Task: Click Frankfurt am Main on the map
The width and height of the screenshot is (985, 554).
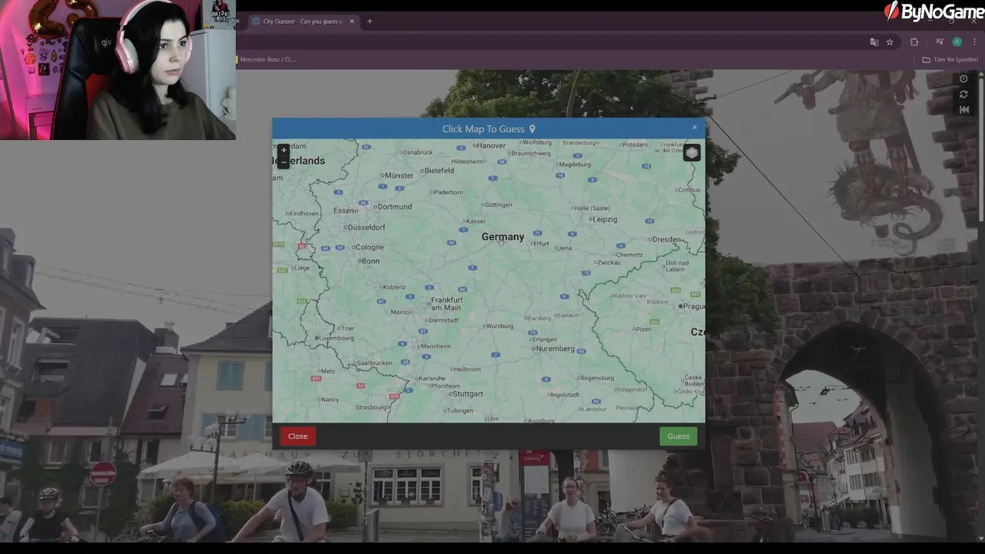Action: pos(446,304)
